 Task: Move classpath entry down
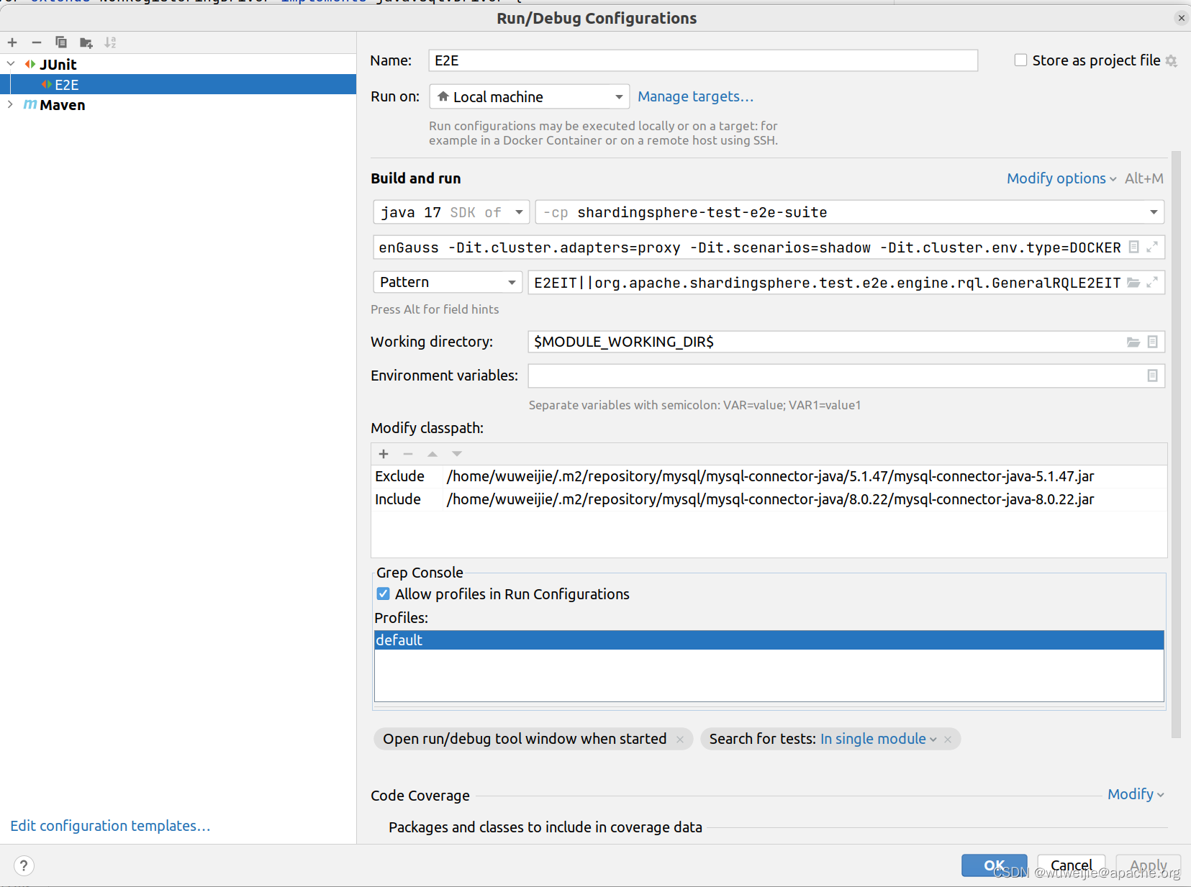click(457, 454)
